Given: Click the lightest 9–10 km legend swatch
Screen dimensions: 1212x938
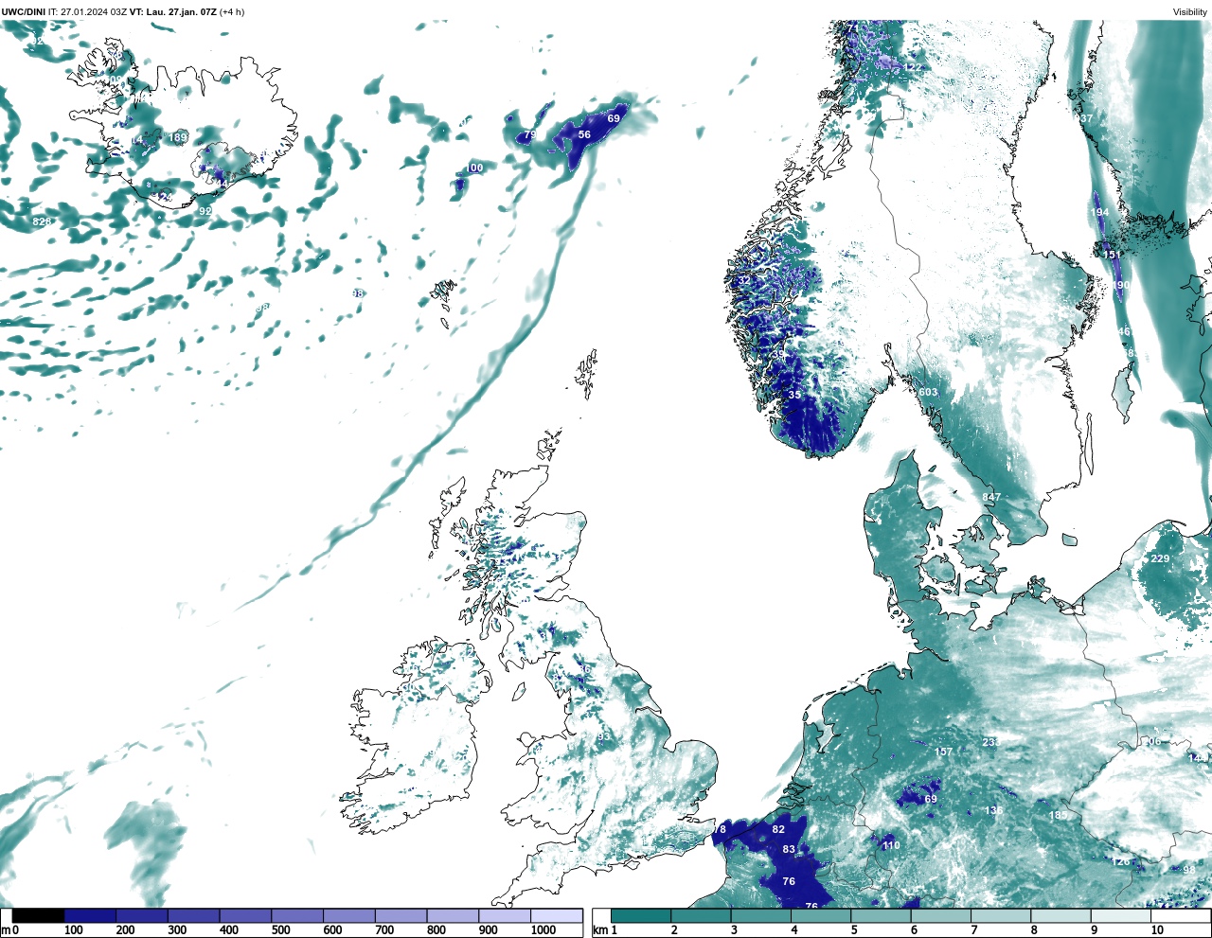Looking at the screenshot, I should coord(1120,916).
